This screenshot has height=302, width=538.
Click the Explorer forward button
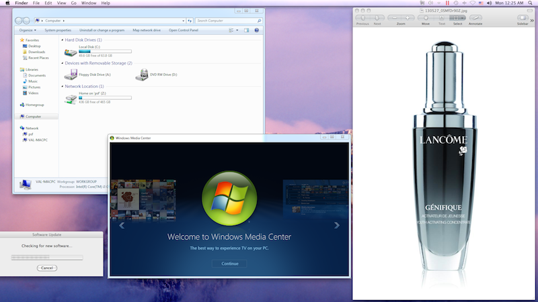point(26,21)
